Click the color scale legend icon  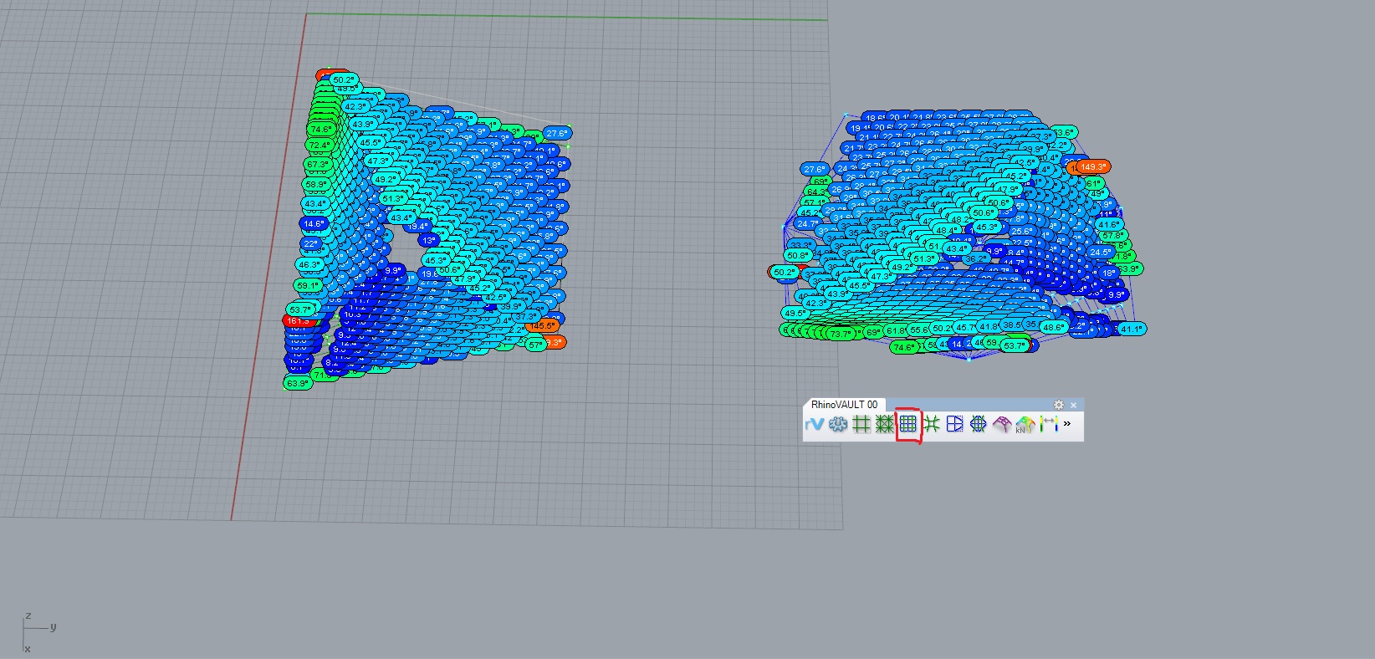(x=1049, y=425)
